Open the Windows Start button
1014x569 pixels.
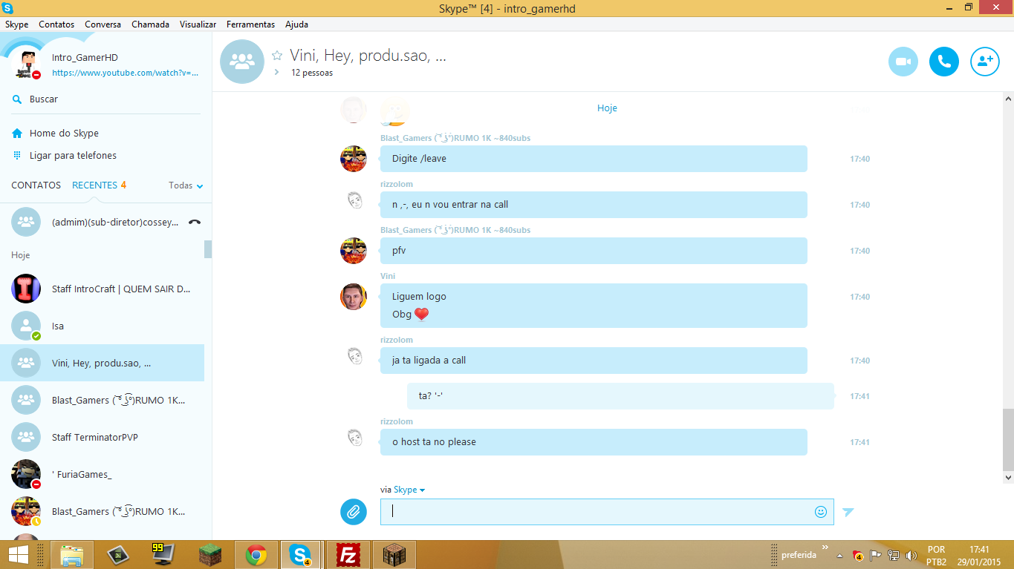tap(18, 554)
